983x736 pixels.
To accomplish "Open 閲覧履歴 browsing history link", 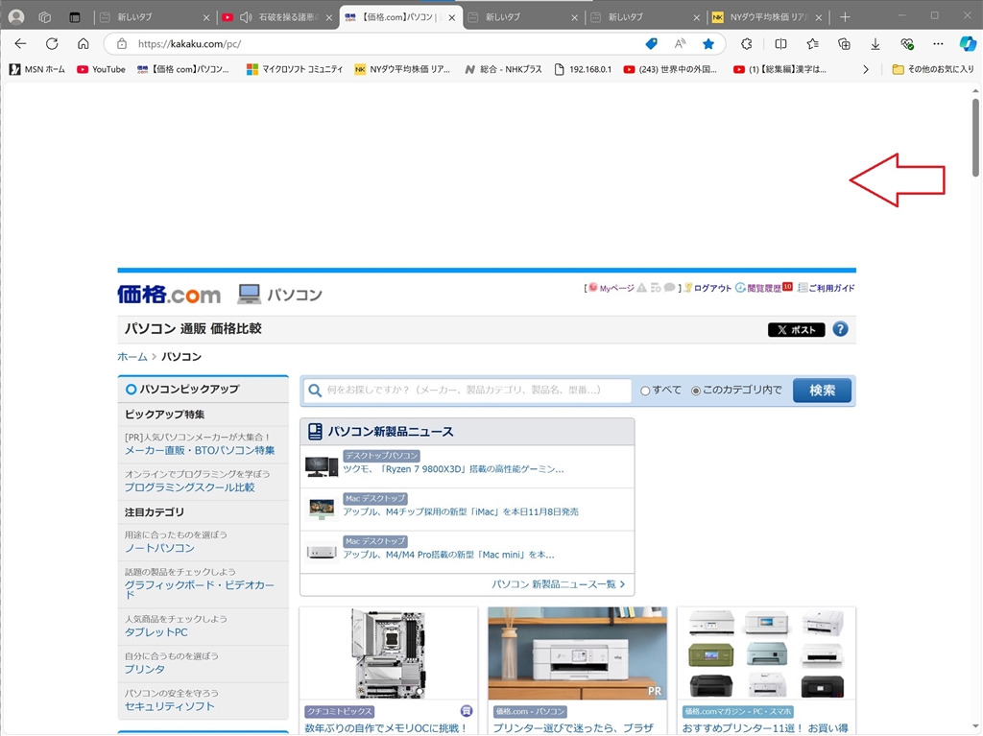I will click(x=763, y=288).
